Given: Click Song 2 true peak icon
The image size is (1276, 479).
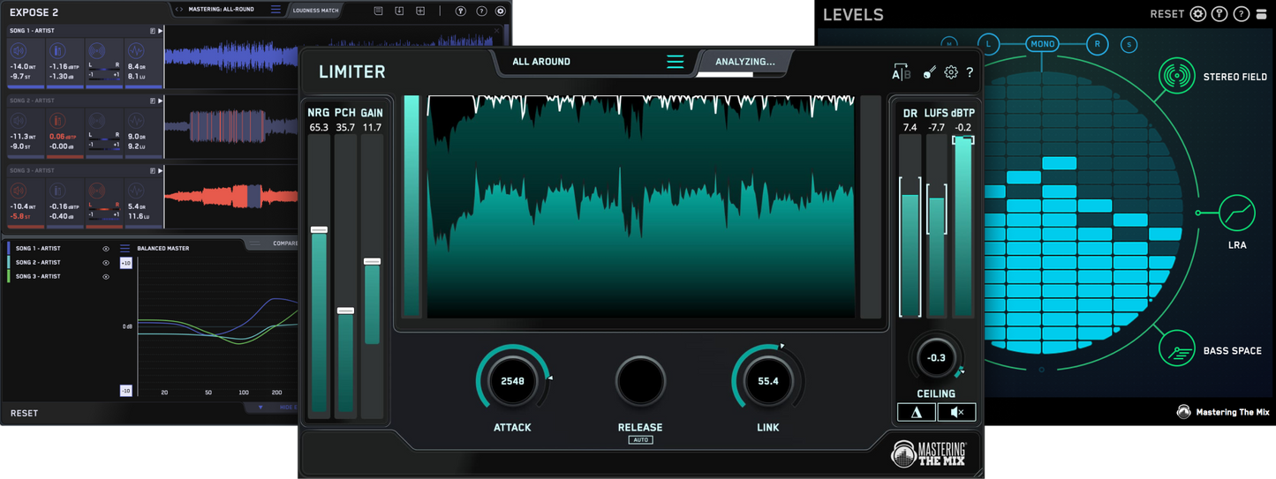Looking at the screenshot, I should pos(57,120).
